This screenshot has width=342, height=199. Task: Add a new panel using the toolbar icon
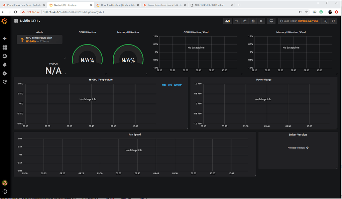pyautogui.click(x=228, y=21)
